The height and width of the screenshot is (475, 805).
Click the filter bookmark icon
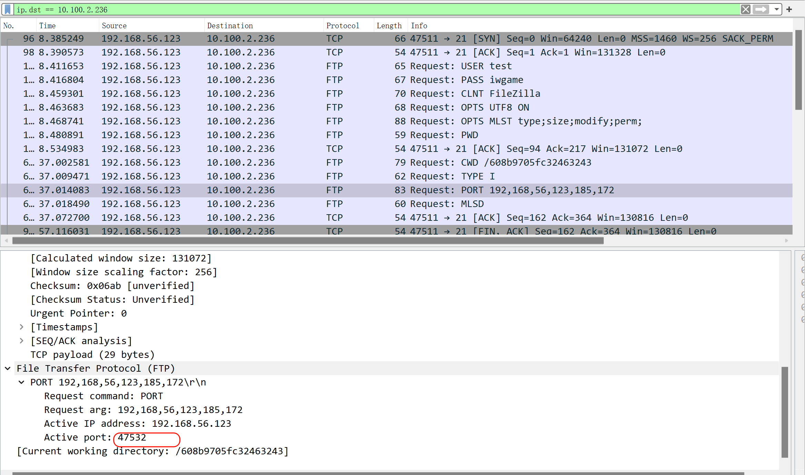click(x=8, y=9)
